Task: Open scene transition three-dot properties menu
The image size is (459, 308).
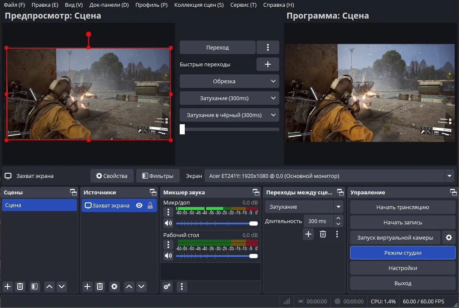Action: (337, 234)
